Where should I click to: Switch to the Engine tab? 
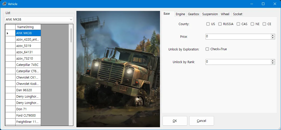pyautogui.click(x=180, y=14)
